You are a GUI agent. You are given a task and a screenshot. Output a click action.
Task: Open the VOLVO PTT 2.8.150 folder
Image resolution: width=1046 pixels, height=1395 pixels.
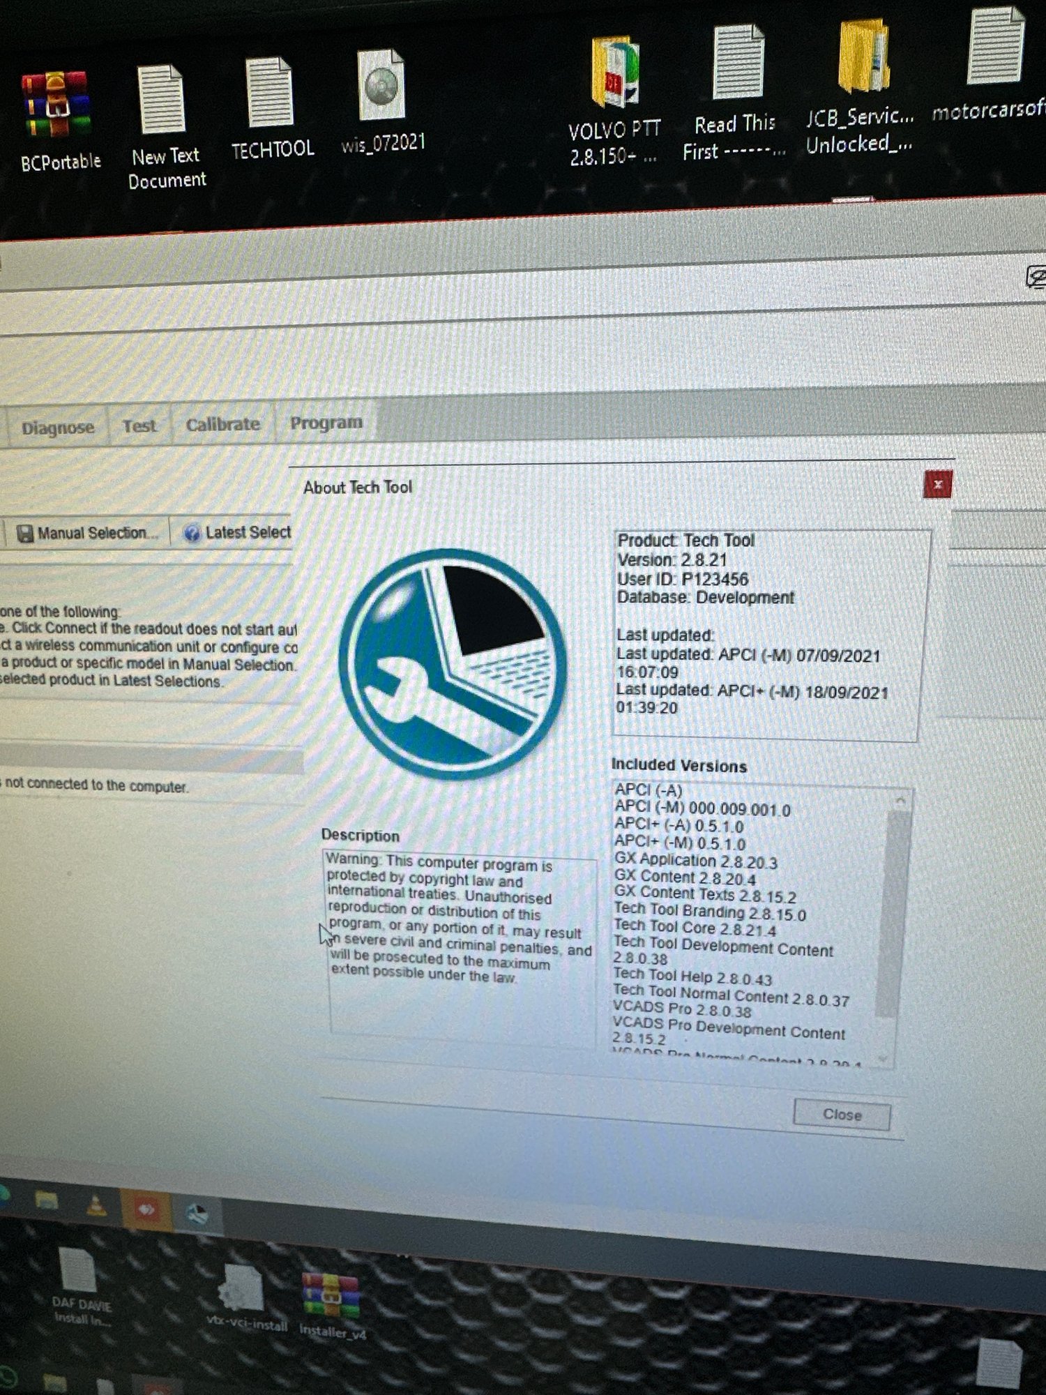[614, 101]
